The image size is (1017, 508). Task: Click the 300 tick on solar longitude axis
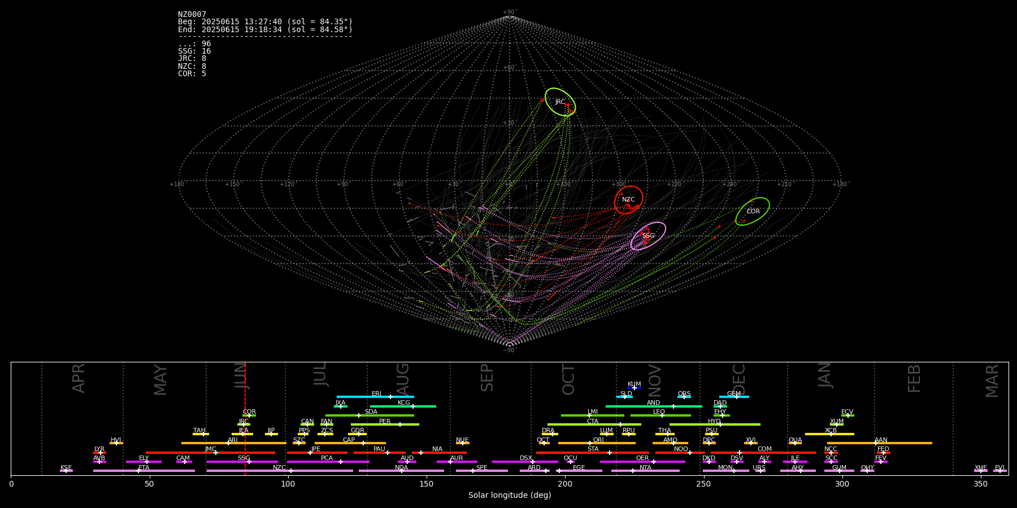click(842, 484)
